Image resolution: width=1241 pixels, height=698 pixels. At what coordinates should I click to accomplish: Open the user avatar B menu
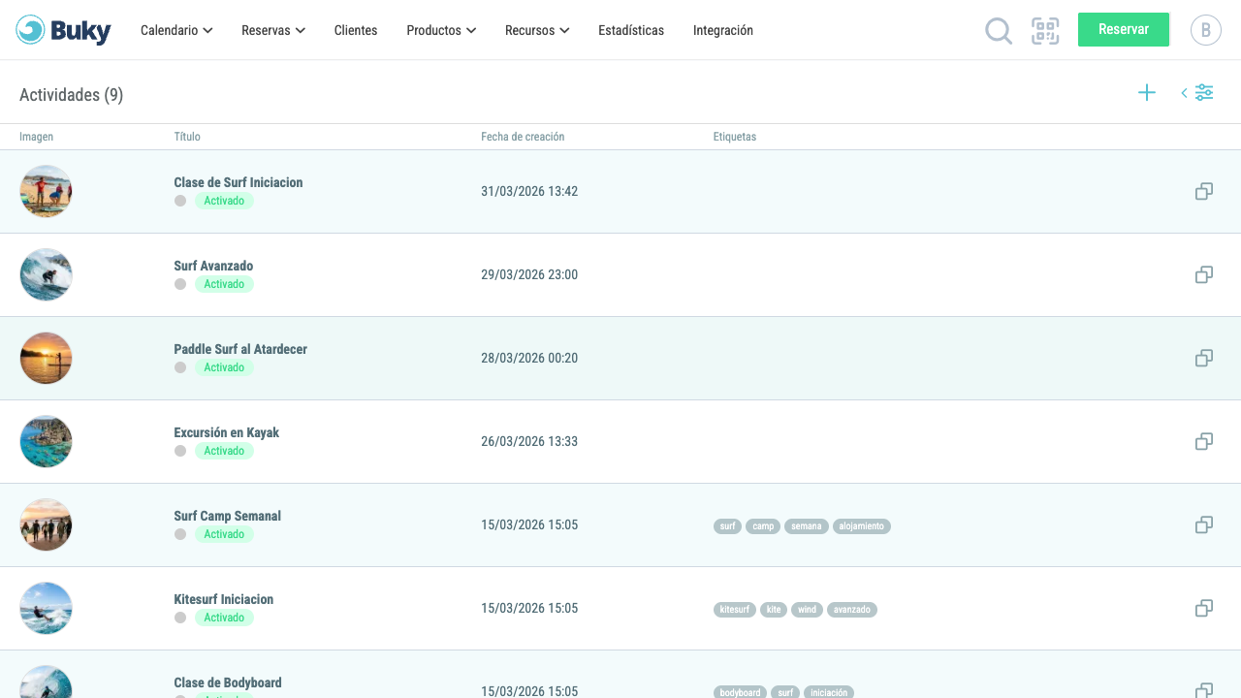[1206, 30]
